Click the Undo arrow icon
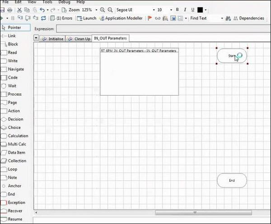The height and width of the screenshot is (224, 271). click(x=42, y=10)
